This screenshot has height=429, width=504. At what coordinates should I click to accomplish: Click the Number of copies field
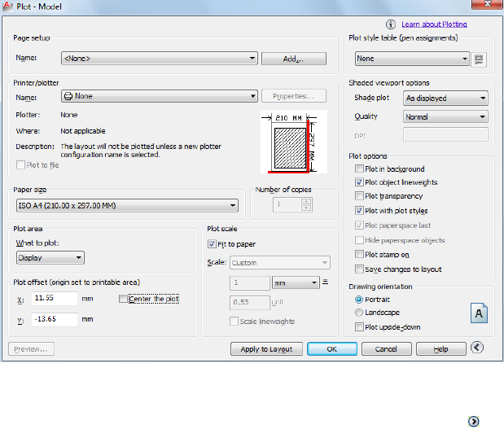pos(287,204)
